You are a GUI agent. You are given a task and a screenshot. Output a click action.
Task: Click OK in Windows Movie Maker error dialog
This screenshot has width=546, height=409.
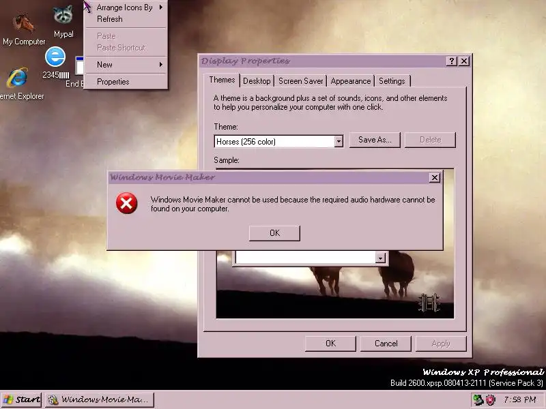click(x=274, y=233)
